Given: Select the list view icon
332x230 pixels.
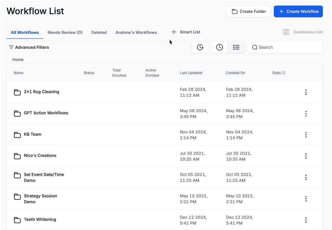Looking at the screenshot, I should (x=236, y=47).
